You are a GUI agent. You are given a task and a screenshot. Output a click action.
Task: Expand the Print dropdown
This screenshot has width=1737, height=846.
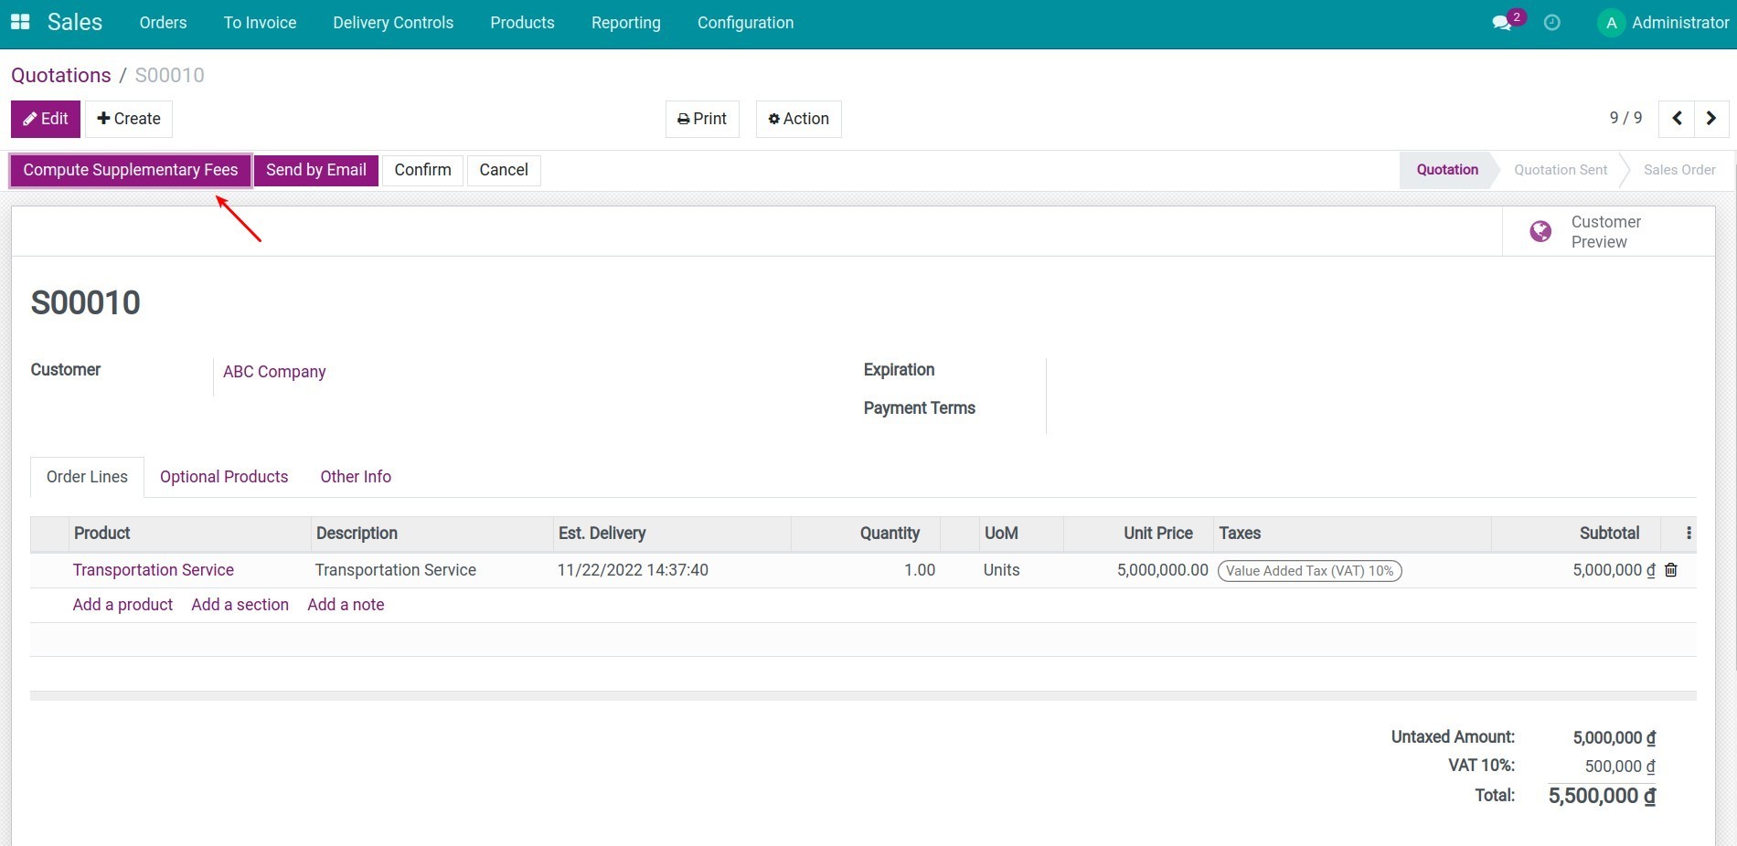pyautogui.click(x=702, y=119)
